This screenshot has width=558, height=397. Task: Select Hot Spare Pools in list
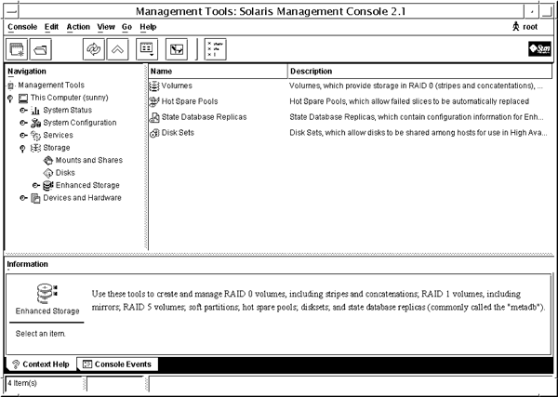tap(189, 100)
